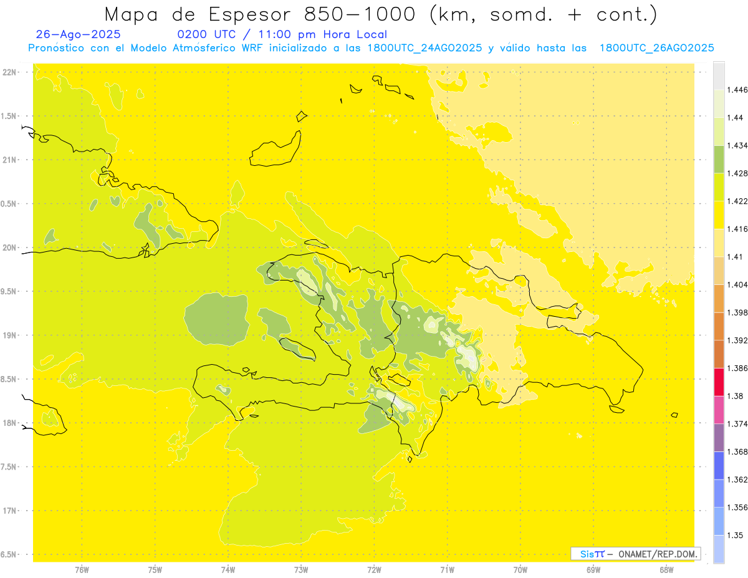
Task: Click the latitude label '22N'
Action: pyautogui.click(x=9, y=72)
